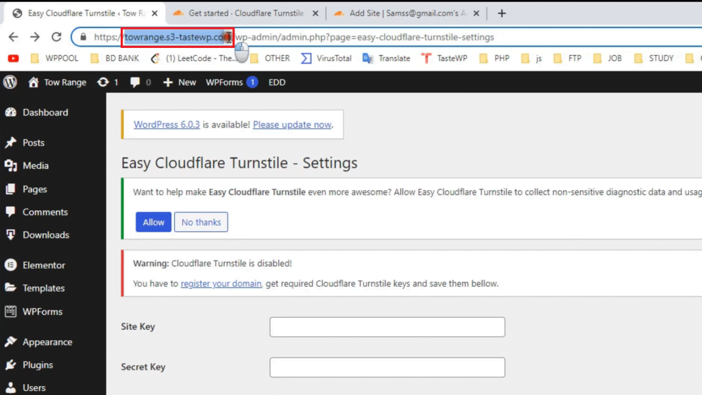This screenshot has height=395, width=702.
Task: Open WPForms in the admin bar
Action: tap(232, 82)
